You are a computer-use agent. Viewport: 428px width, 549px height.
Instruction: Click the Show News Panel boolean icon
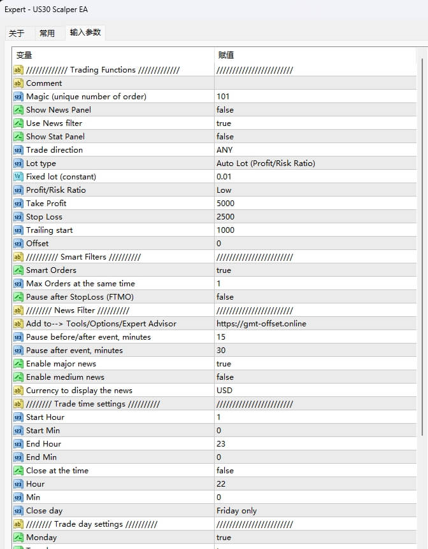point(18,110)
